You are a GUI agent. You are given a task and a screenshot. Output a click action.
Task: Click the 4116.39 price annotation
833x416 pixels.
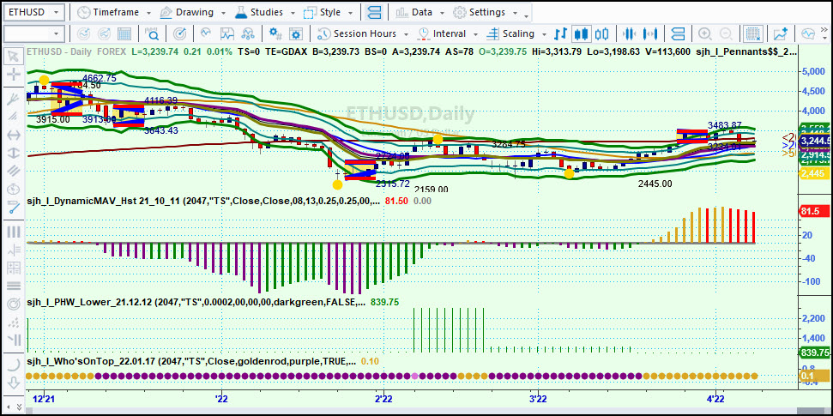point(160,100)
